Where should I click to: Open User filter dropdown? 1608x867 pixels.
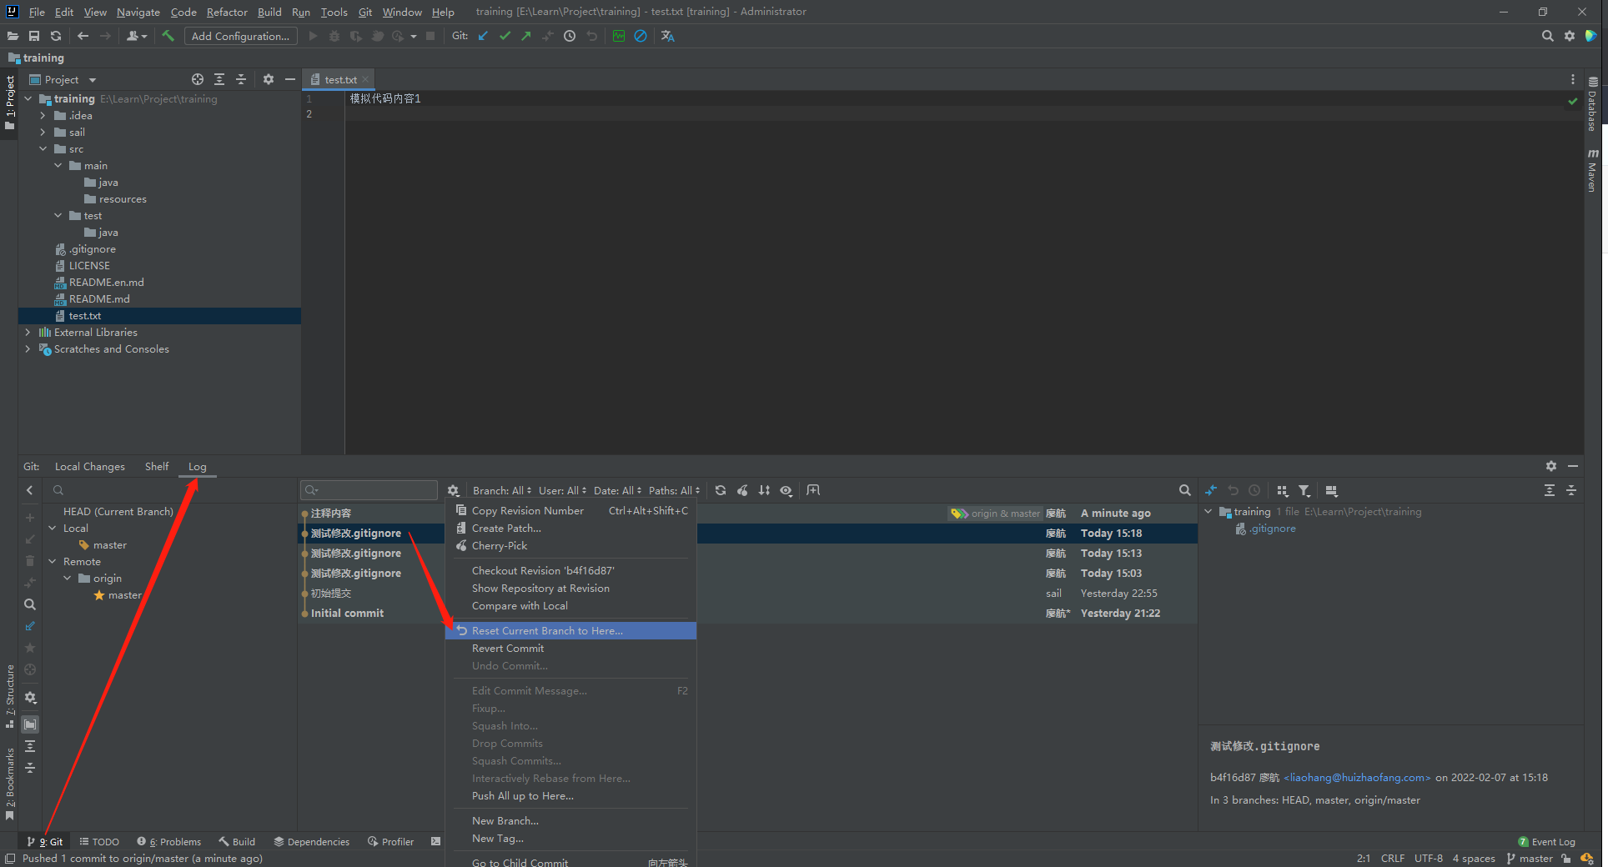(x=562, y=490)
